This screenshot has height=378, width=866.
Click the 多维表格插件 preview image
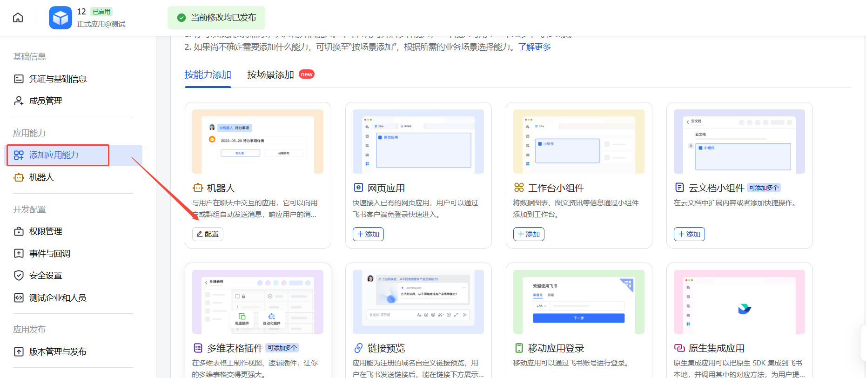[258, 302]
